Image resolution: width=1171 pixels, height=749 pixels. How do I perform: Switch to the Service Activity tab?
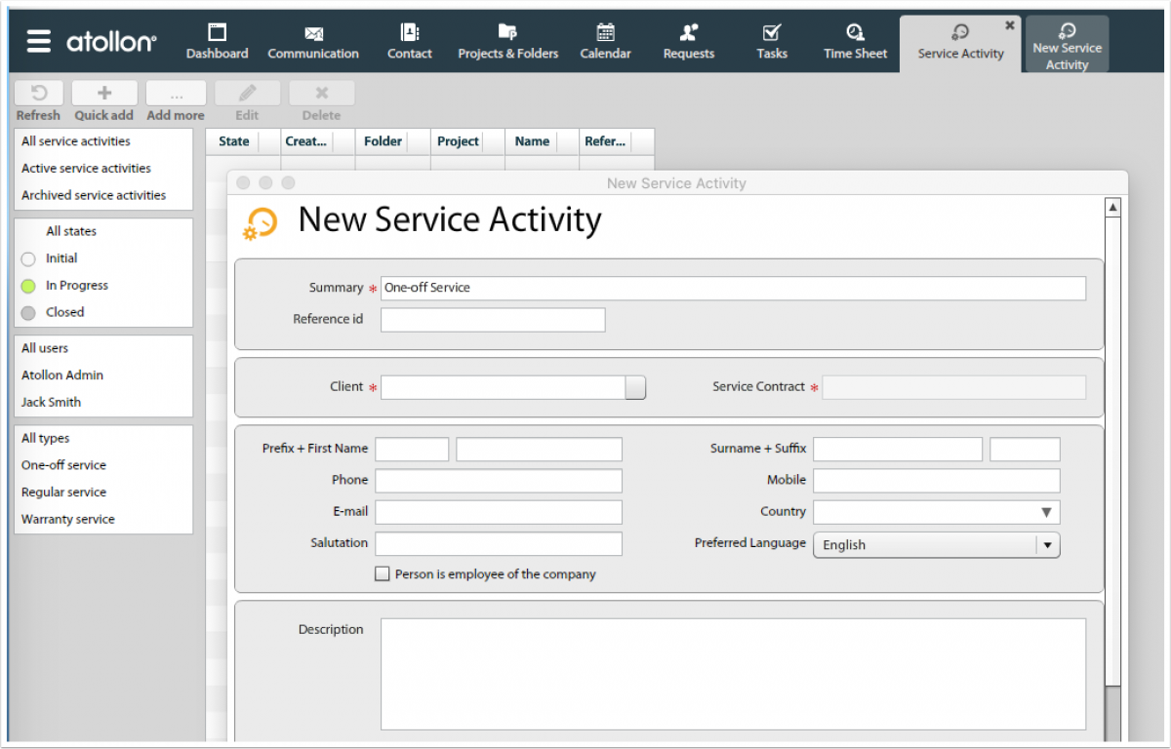960,44
